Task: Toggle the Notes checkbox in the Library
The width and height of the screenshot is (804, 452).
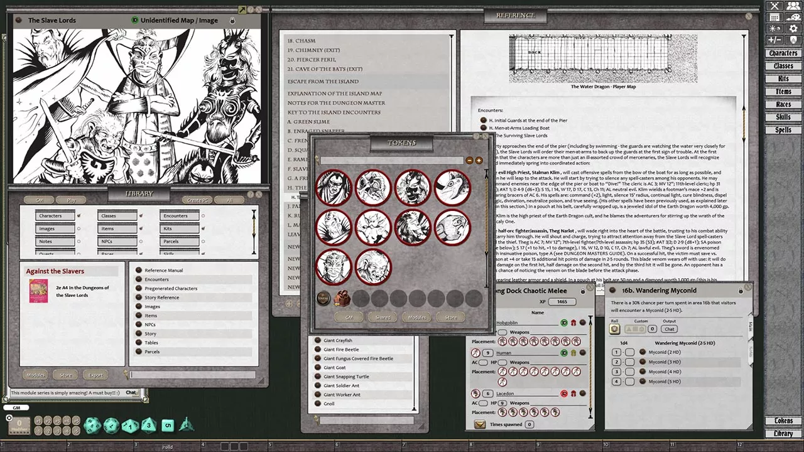Action: pos(79,241)
